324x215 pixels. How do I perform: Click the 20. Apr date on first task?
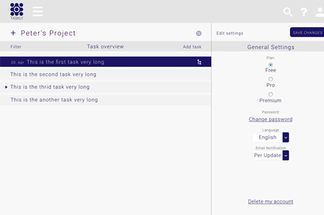[18, 63]
